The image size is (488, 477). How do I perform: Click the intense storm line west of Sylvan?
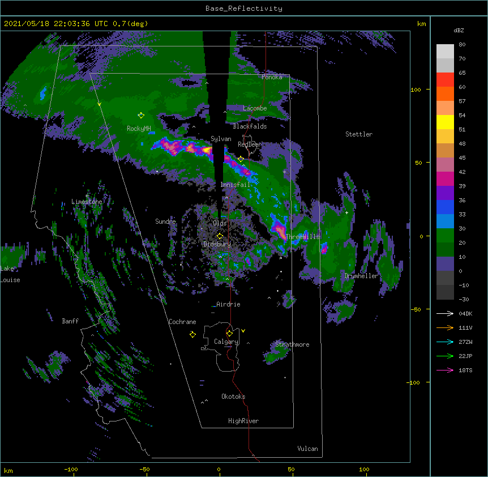(183, 147)
